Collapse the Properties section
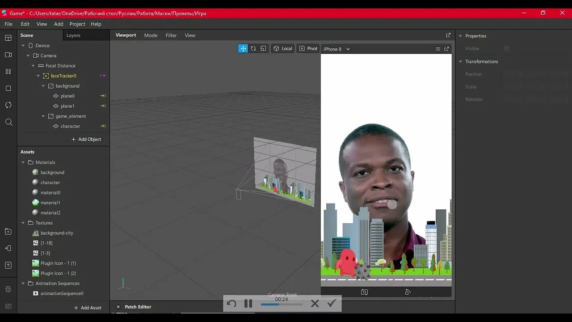572x322 pixels. click(460, 36)
